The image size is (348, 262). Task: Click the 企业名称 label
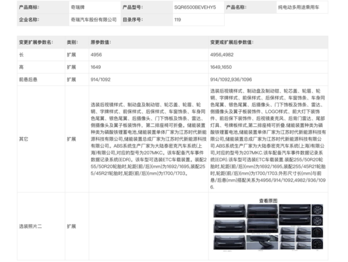[29, 20]
